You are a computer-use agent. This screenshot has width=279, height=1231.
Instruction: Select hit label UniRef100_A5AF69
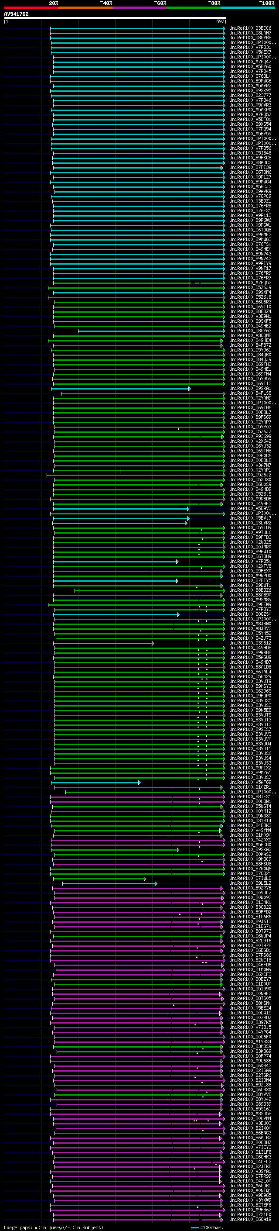click(x=250, y=782)
